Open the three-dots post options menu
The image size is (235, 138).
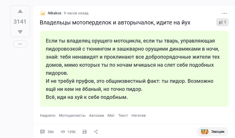(x=225, y=14)
